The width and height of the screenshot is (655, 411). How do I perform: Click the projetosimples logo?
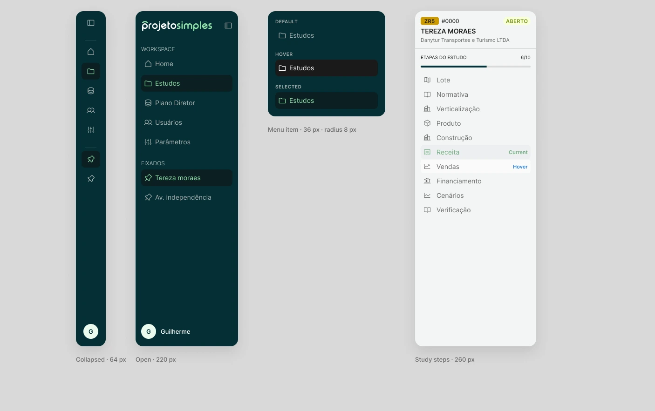[x=177, y=26]
